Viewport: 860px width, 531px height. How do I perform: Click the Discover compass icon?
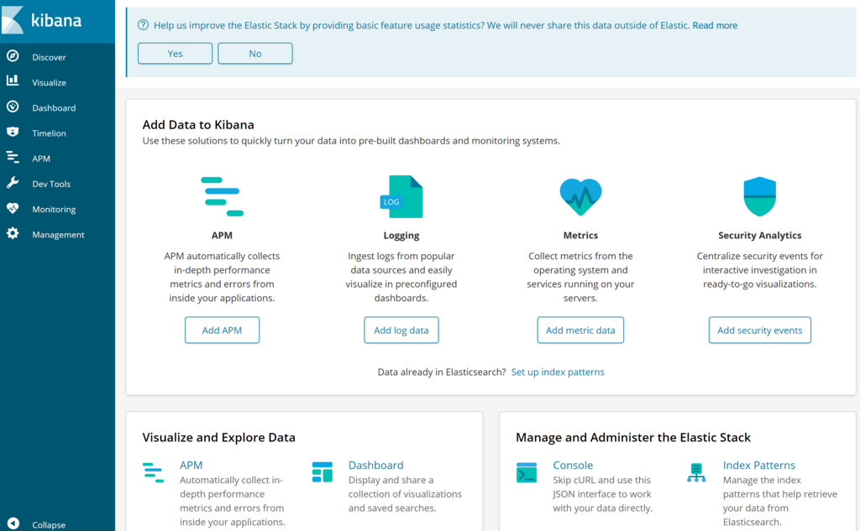click(x=13, y=56)
